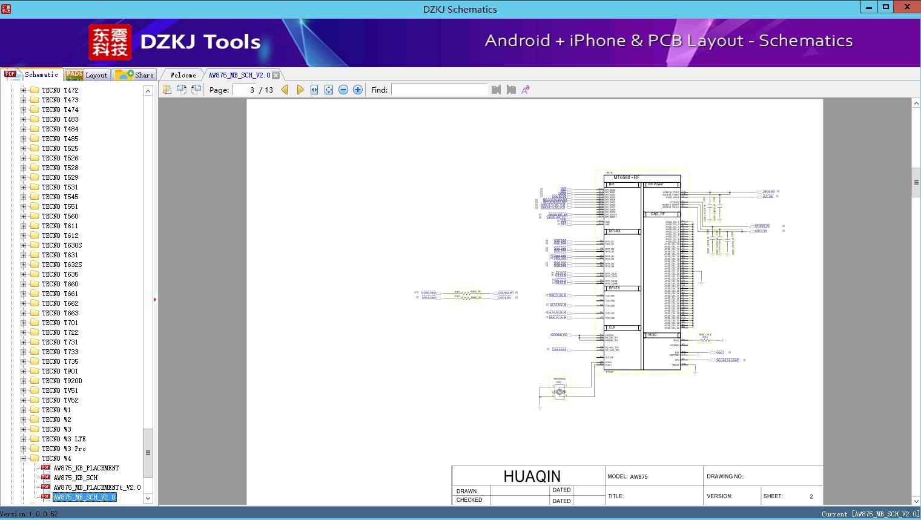The width and height of the screenshot is (921, 520).
Task: Fit page to width
Action: click(314, 90)
